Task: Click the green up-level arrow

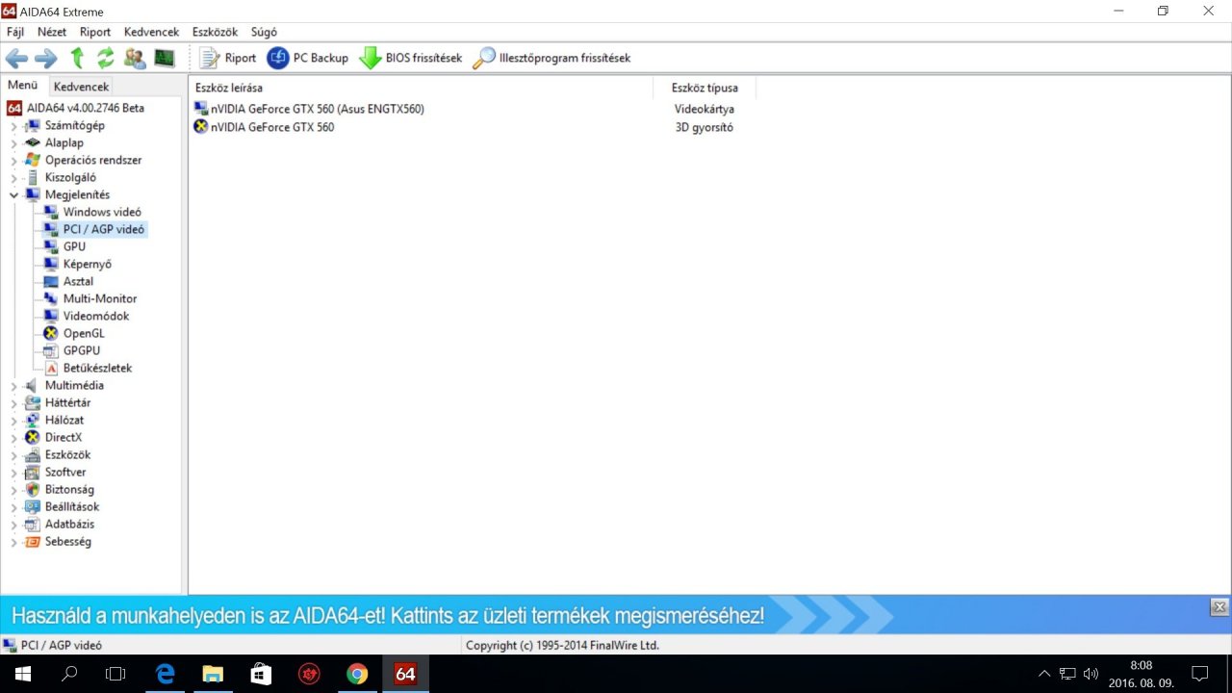Action: click(x=77, y=58)
